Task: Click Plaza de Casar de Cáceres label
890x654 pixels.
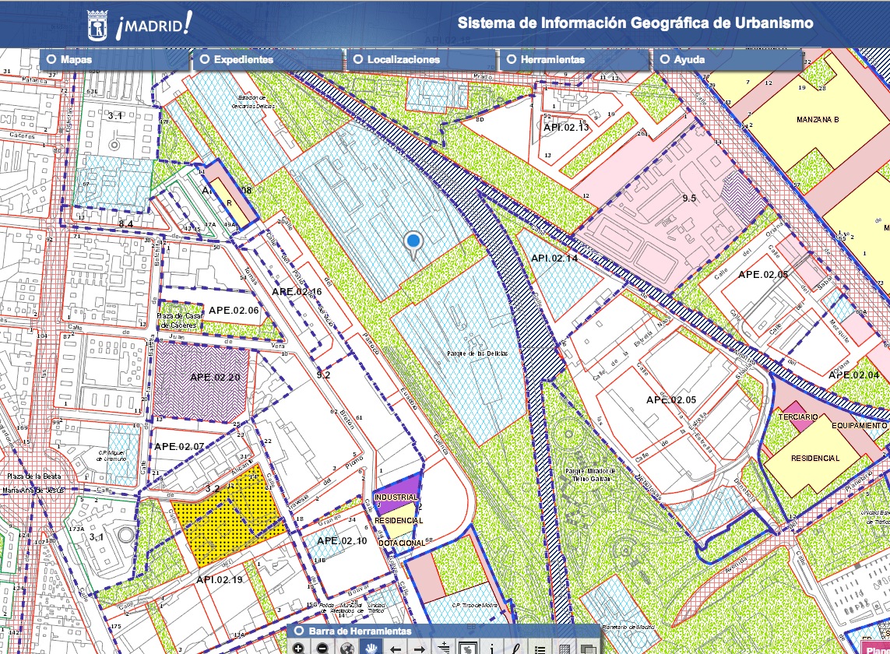Action: point(180,321)
